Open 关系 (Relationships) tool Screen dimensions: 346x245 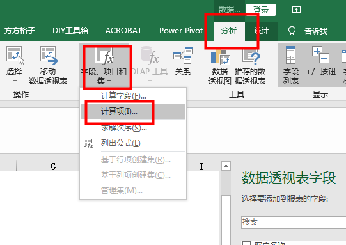(182, 61)
